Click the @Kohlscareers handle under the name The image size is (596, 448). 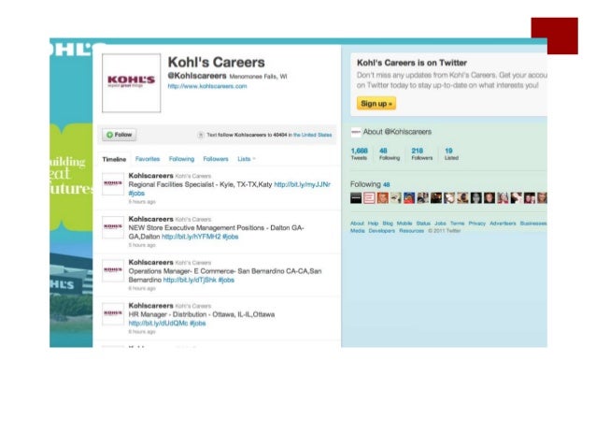pos(197,76)
